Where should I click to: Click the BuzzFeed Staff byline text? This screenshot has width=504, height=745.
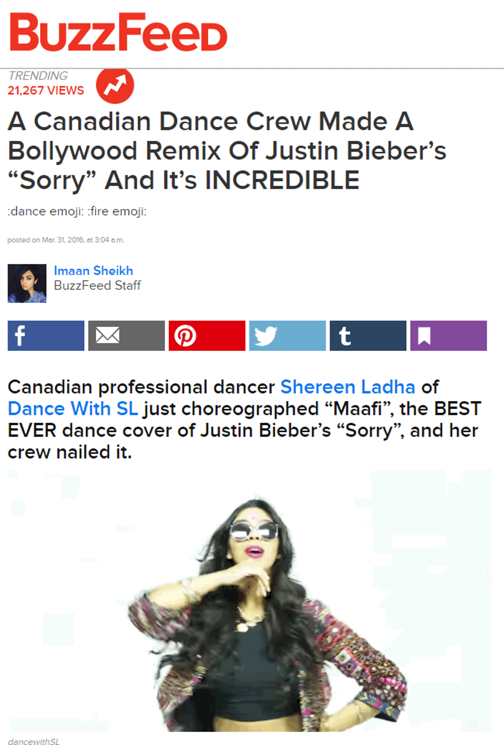click(98, 286)
